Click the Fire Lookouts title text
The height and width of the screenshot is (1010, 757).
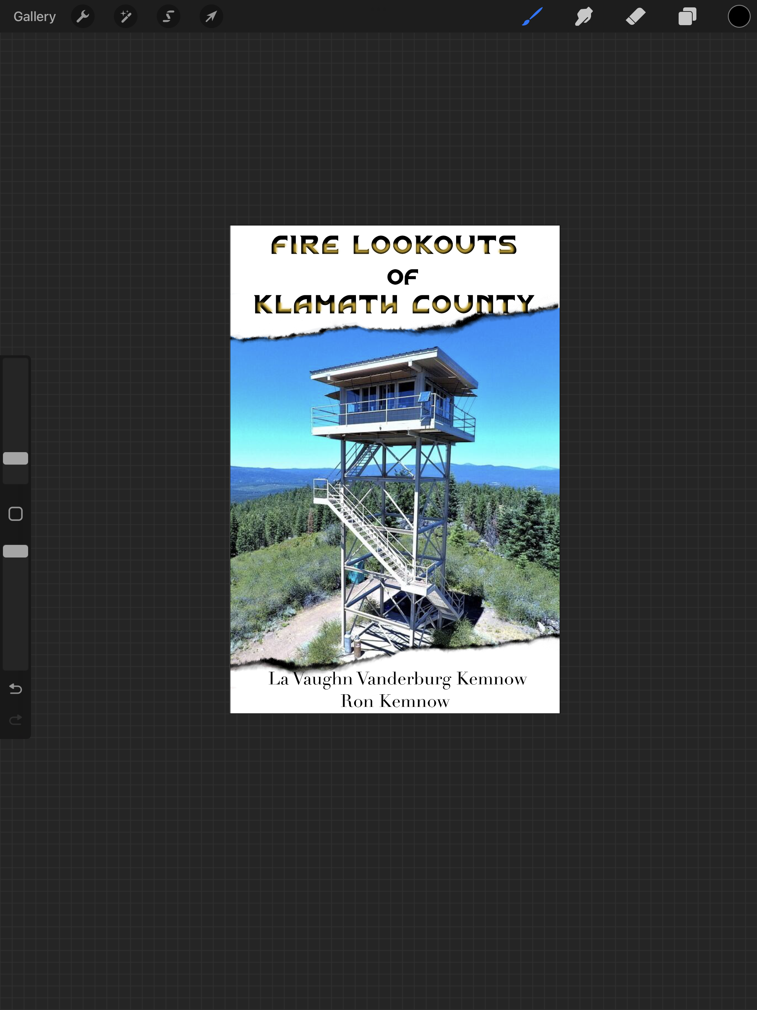tap(394, 245)
